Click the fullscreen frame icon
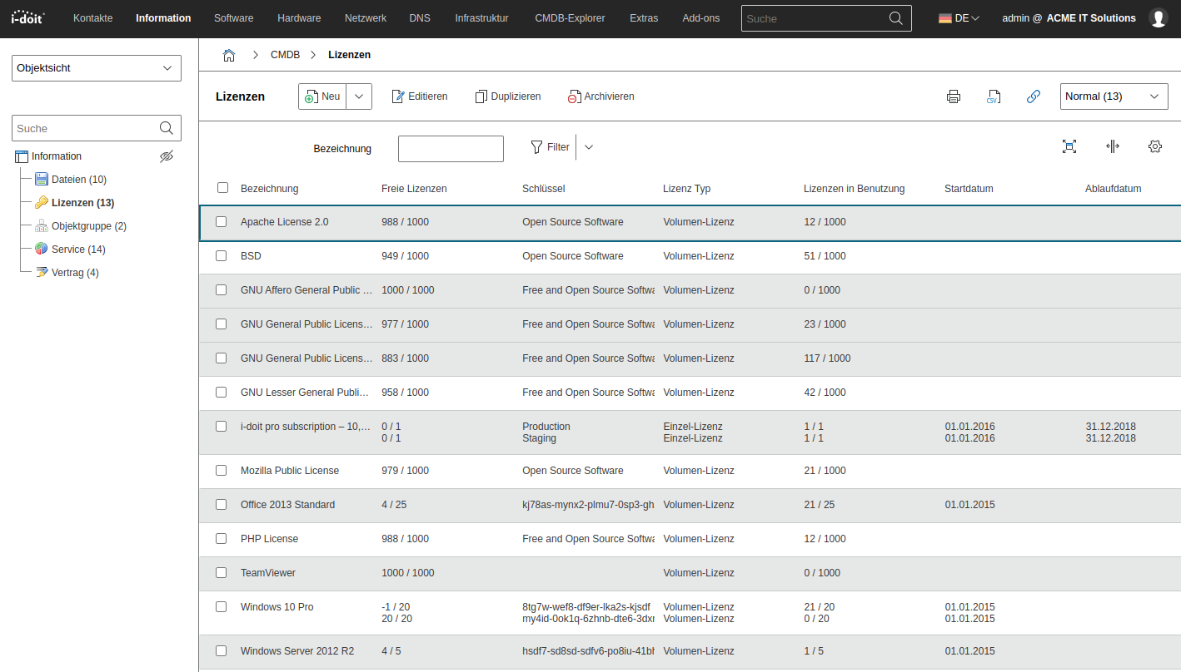This screenshot has width=1181, height=672. (1069, 146)
